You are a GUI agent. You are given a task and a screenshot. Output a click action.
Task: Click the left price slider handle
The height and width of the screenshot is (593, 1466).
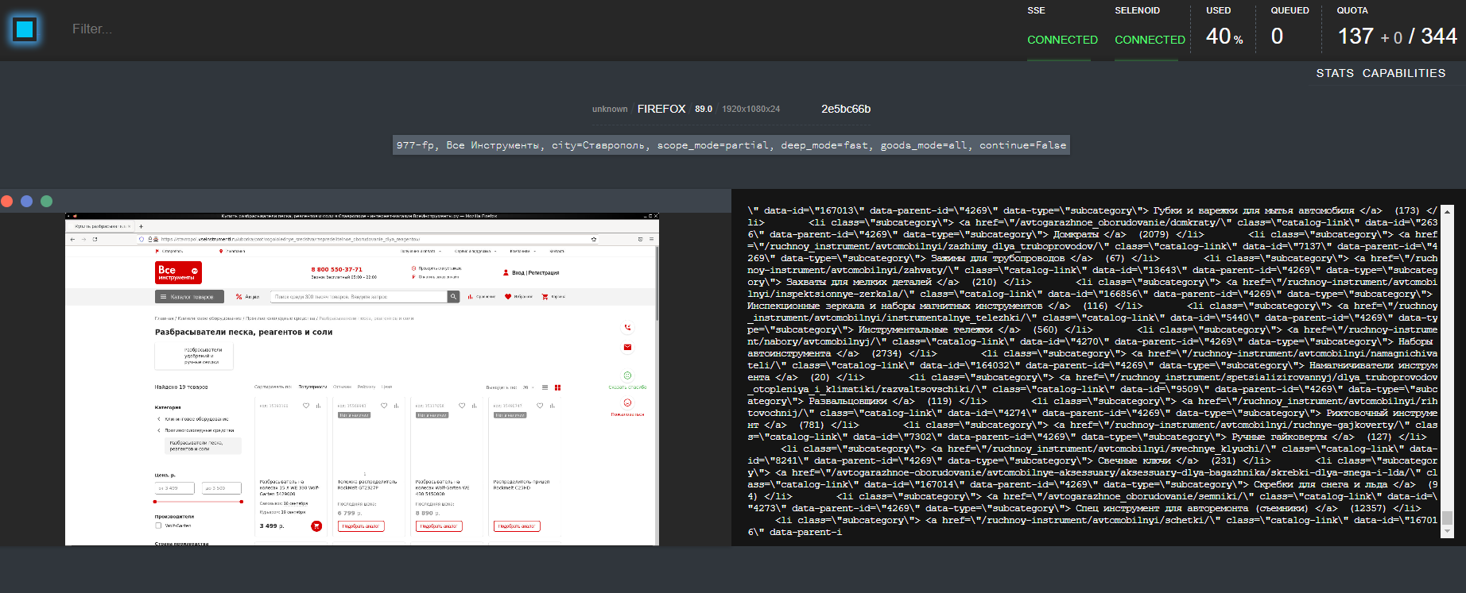point(156,502)
